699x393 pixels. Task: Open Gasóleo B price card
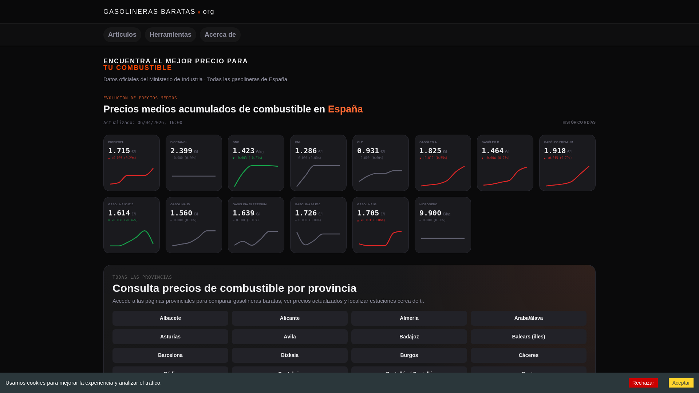(505, 163)
